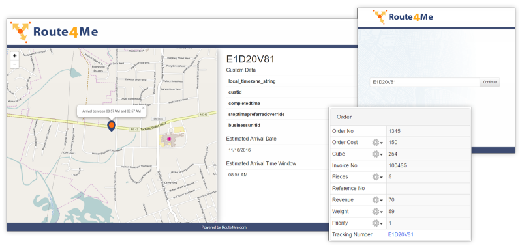Open the Priority gear dropdown

point(378,223)
